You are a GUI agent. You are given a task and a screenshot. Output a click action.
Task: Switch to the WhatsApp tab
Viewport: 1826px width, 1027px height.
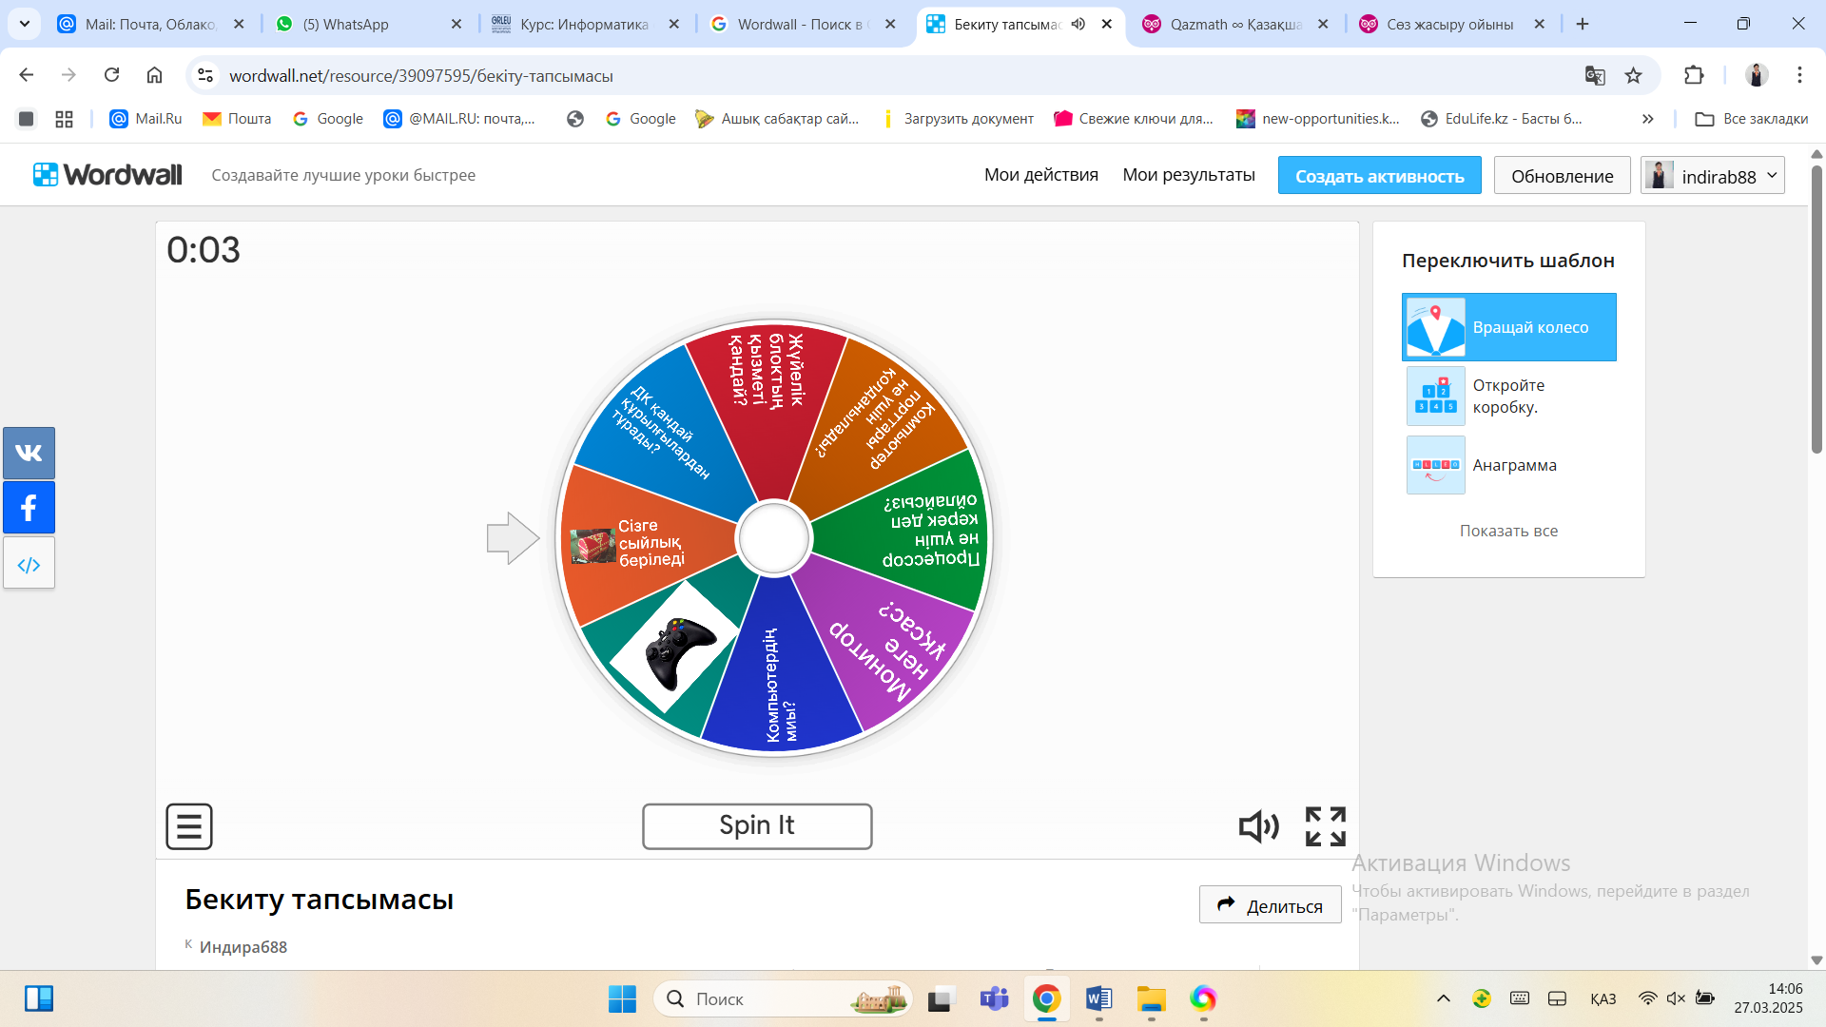[368, 24]
